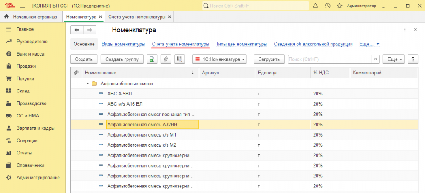This screenshot has width=425, height=193.
Task: Open Типы цен номенклатуры link
Action: point(241,44)
